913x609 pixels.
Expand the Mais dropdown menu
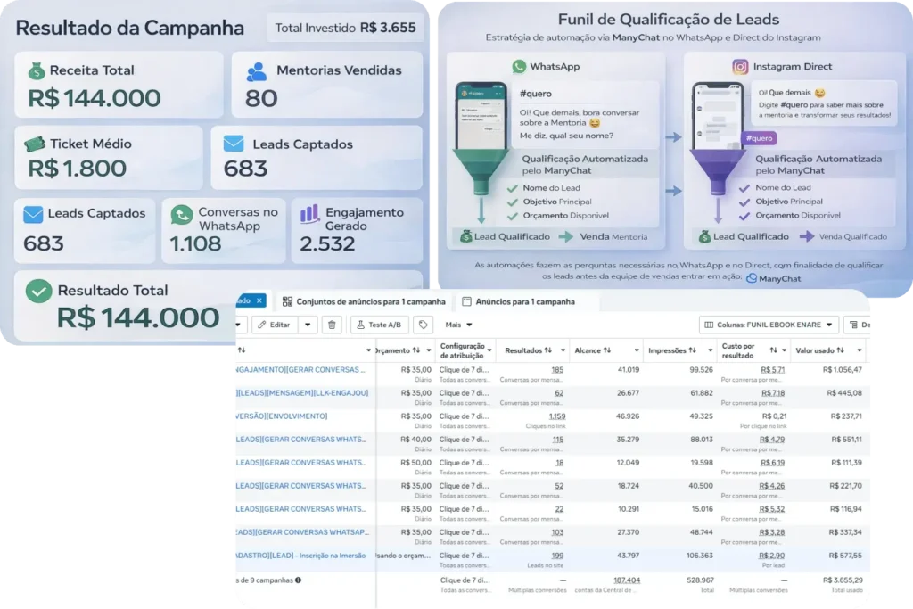pyautogui.click(x=458, y=325)
